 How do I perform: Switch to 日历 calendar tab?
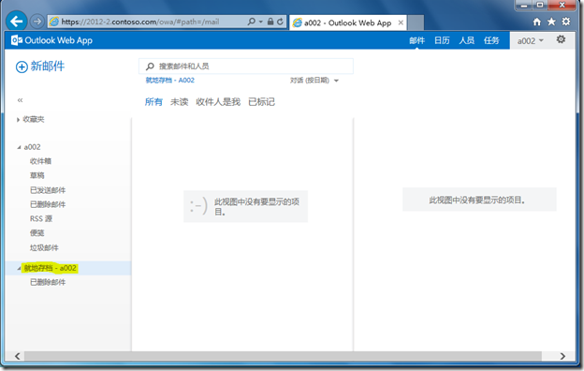coord(442,40)
